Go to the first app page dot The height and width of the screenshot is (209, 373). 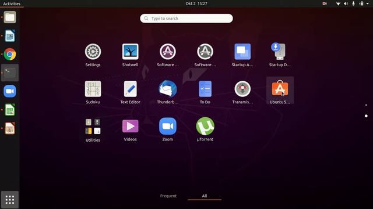pos(366,105)
